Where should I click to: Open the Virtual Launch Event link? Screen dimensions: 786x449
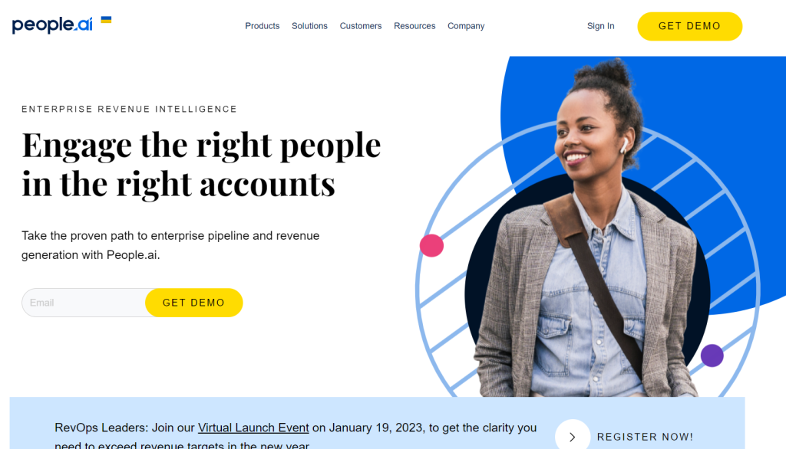click(x=253, y=428)
